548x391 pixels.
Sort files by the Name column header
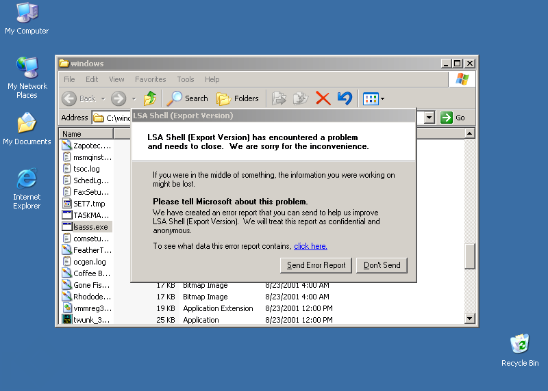pos(86,133)
